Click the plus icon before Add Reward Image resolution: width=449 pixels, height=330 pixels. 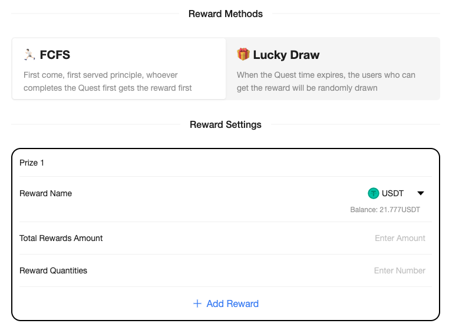tap(197, 303)
